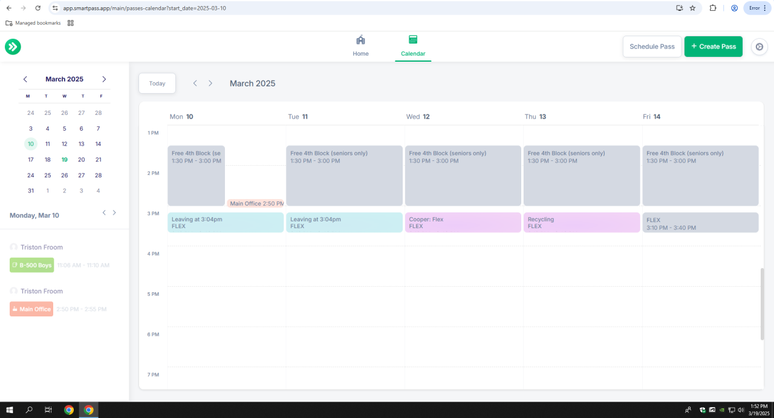The height and width of the screenshot is (418, 774).
Task: Open Windows Task View
Action: point(48,410)
